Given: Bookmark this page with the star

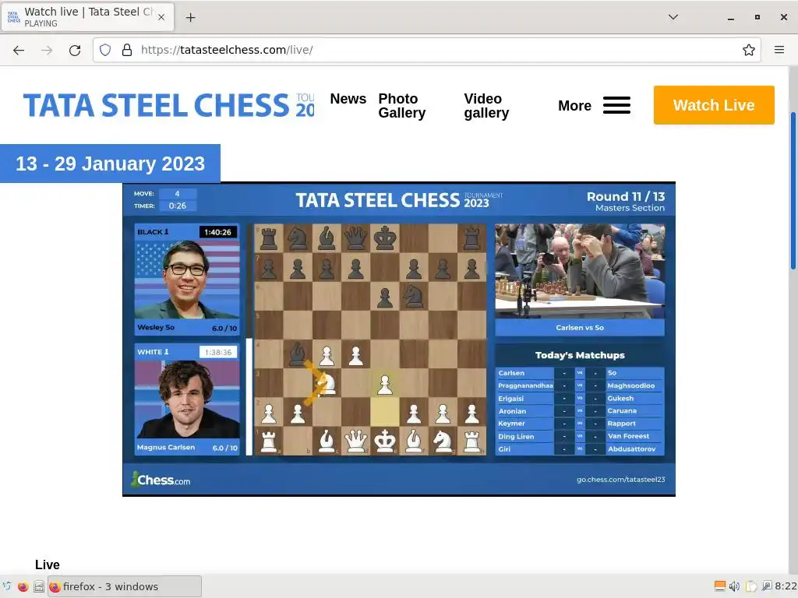Looking at the screenshot, I should [x=748, y=50].
